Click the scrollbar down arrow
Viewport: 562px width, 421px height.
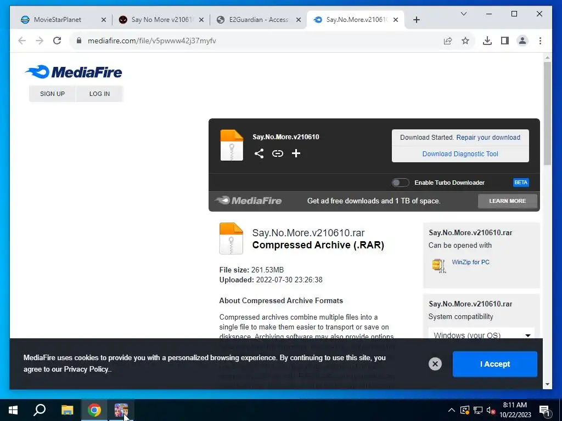click(547, 384)
